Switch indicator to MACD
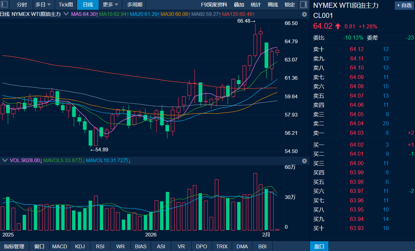415x251 pixels. (59, 246)
